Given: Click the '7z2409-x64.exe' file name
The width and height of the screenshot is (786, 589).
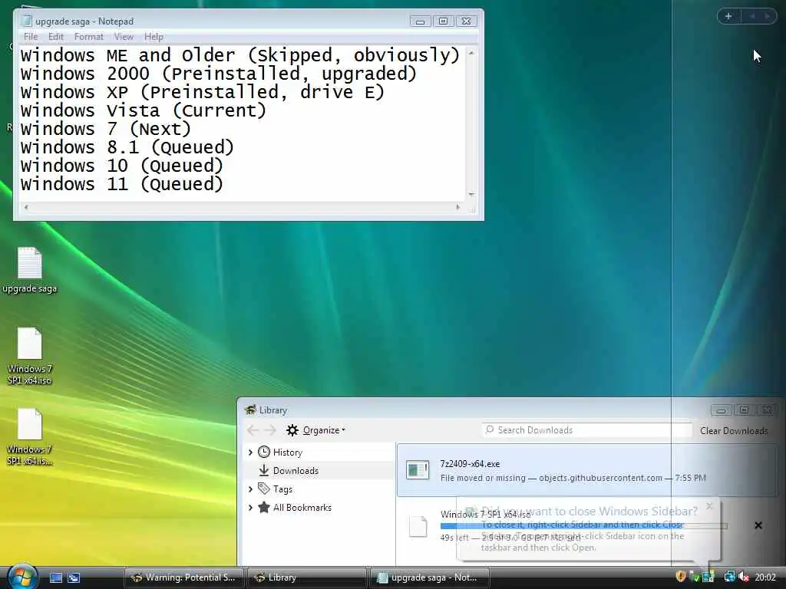Looking at the screenshot, I should (470, 464).
